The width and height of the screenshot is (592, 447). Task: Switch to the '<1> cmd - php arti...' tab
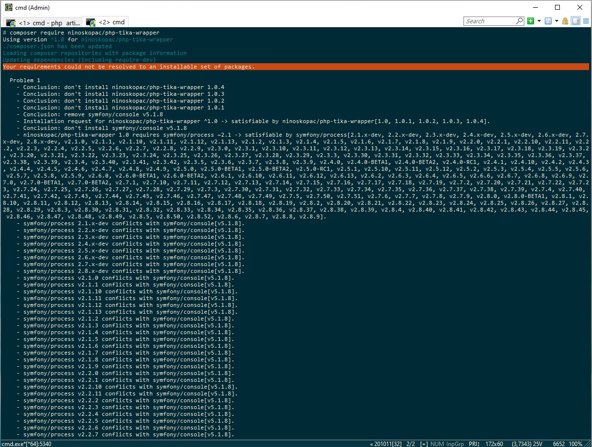click(42, 22)
